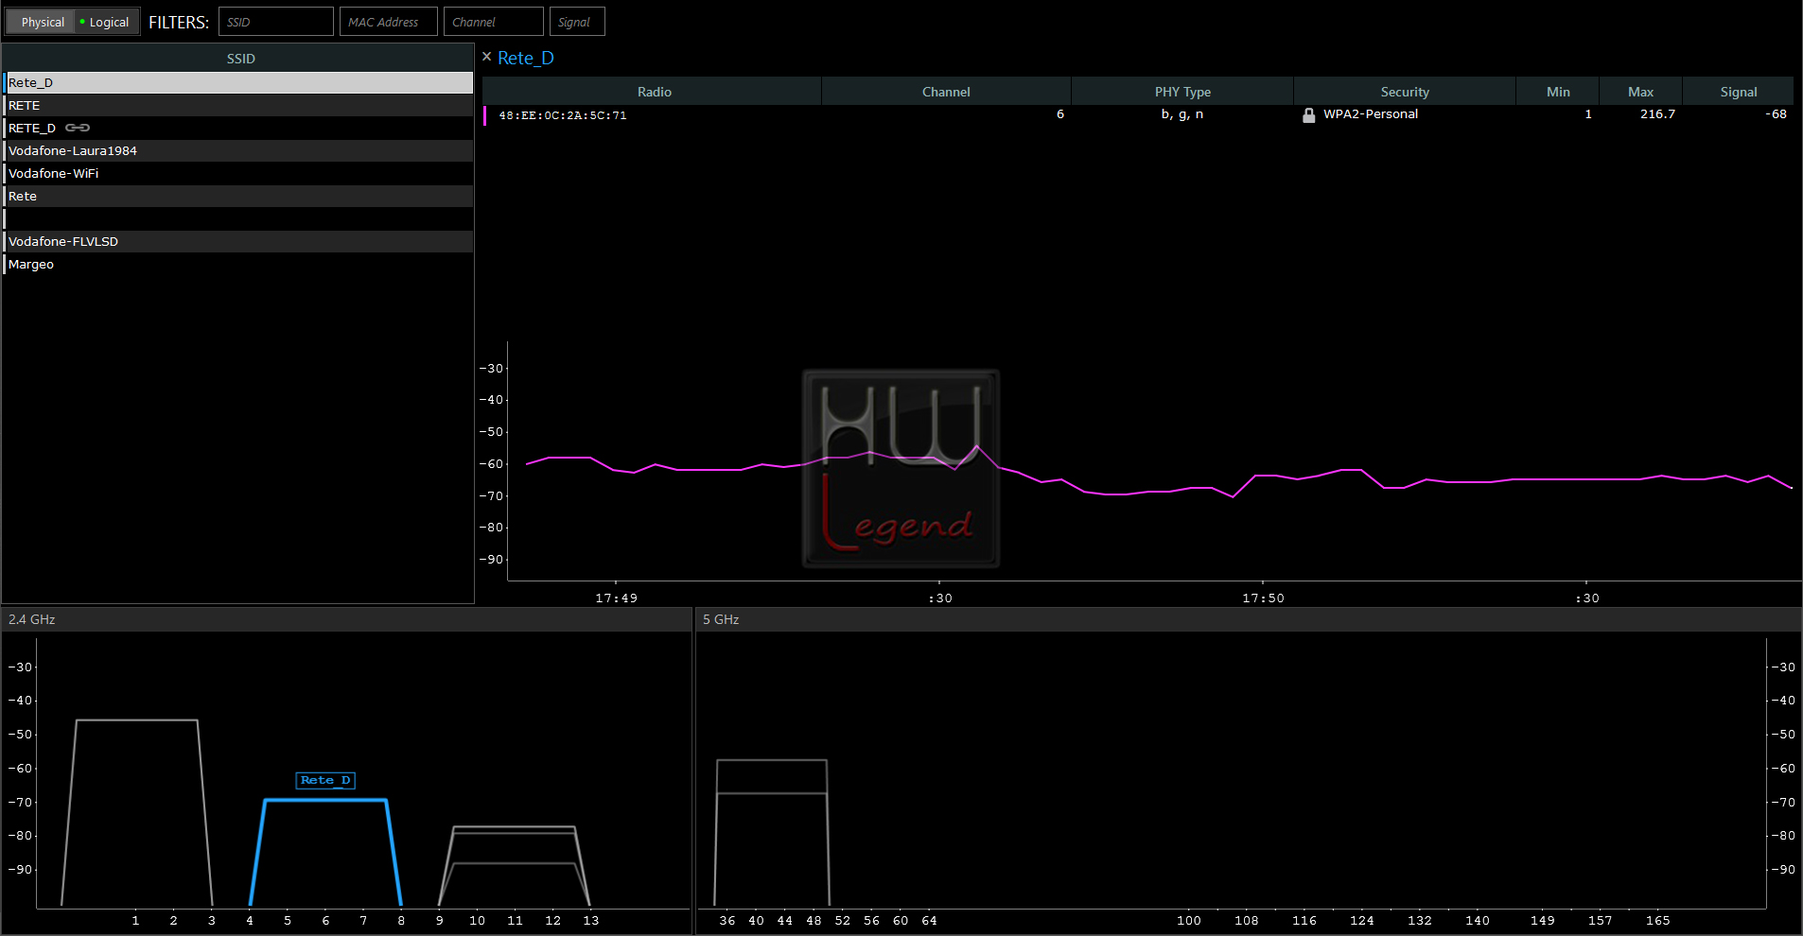Sort by Radio column header
1803x936 pixels.
pyautogui.click(x=654, y=92)
